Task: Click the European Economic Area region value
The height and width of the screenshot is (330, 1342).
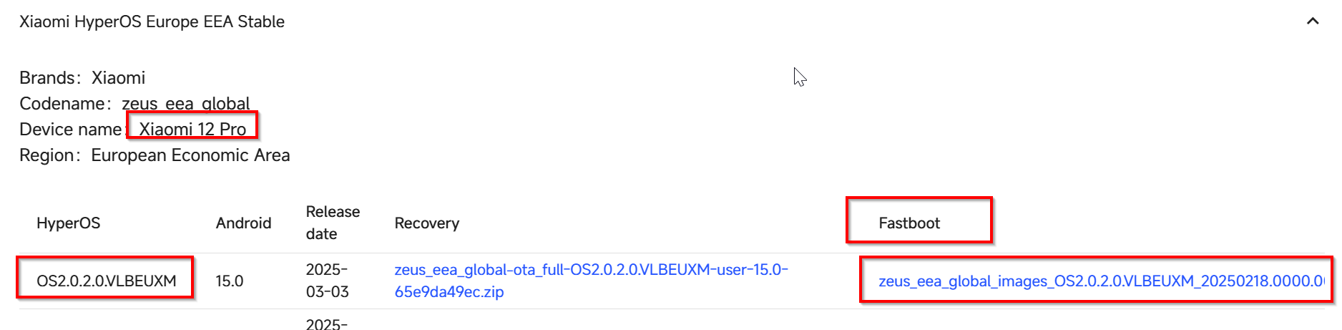Action: click(190, 155)
